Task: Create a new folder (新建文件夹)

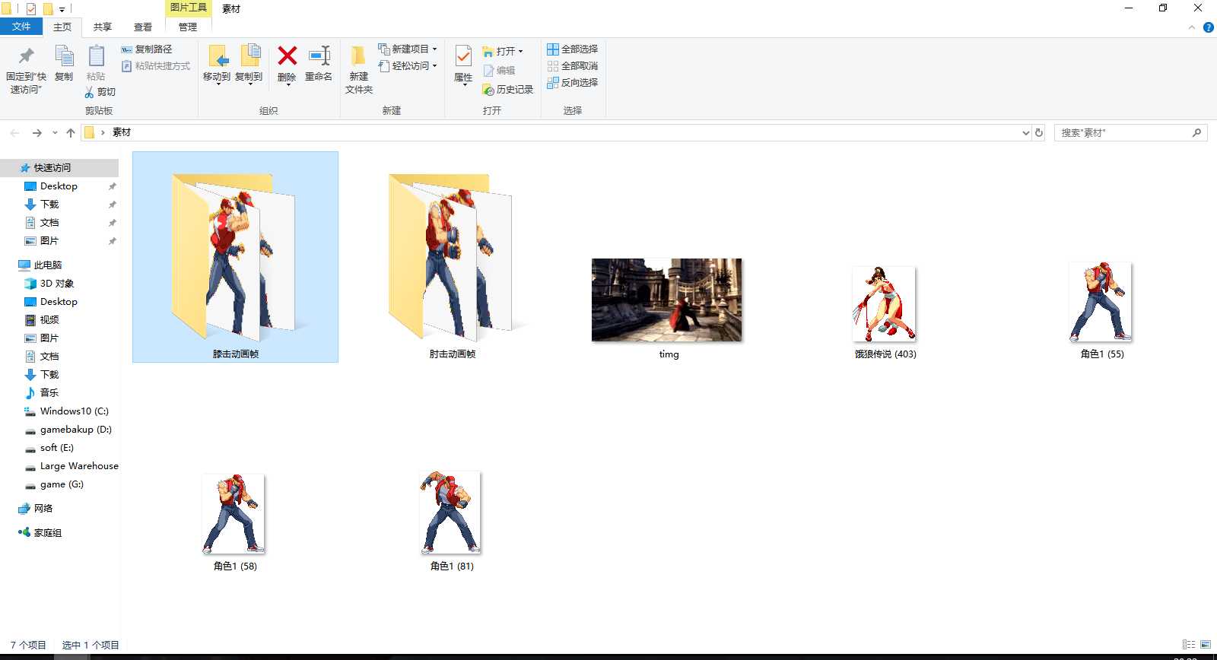Action: [x=359, y=70]
